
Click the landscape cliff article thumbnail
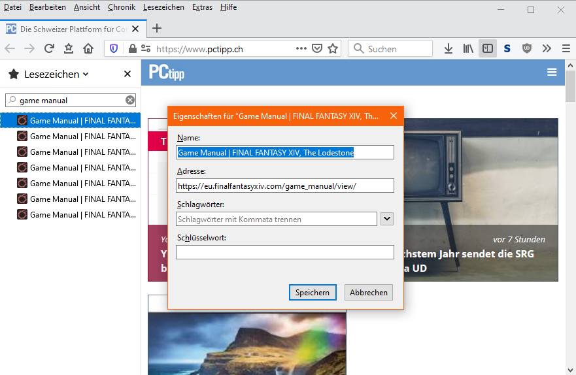(247, 344)
